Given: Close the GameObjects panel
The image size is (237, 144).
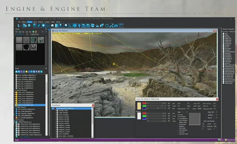Looking at the screenshot, I should click(93, 105).
